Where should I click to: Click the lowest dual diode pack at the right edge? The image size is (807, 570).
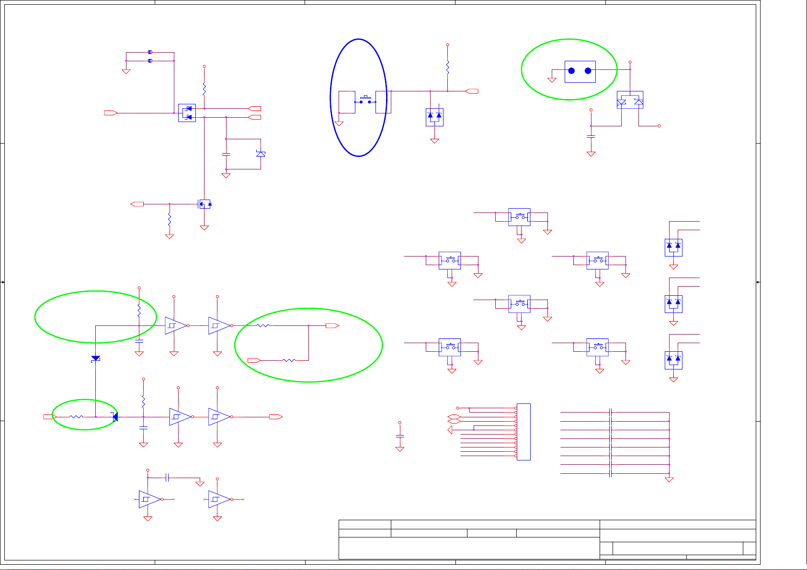[x=673, y=360]
